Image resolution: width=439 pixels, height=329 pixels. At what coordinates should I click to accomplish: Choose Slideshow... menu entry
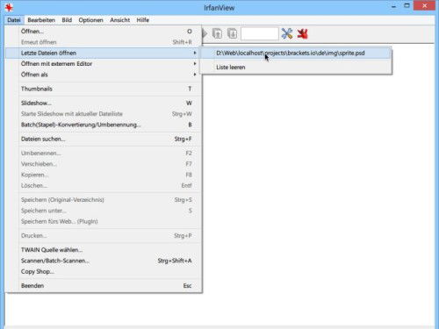pyautogui.click(x=104, y=103)
